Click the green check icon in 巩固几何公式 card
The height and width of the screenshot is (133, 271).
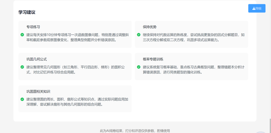pyautogui.click(x=22, y=67)
